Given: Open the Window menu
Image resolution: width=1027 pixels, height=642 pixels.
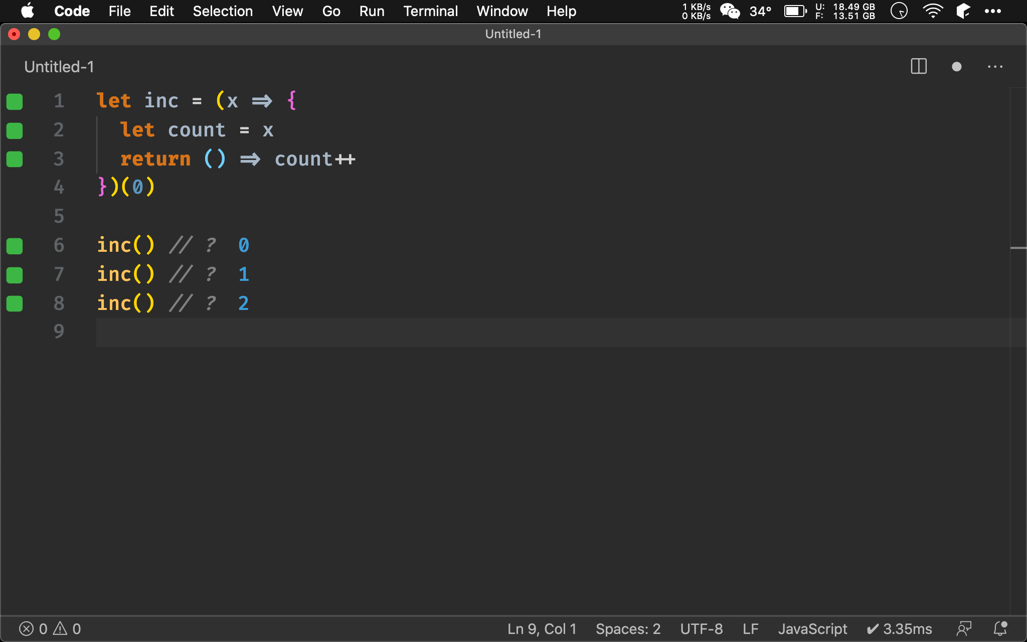Looking at the screenshot, I should [x=502, y=11].
